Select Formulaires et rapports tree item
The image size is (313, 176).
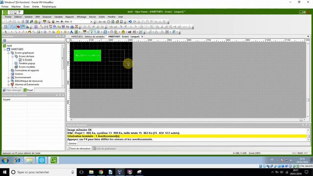point(27,70)
